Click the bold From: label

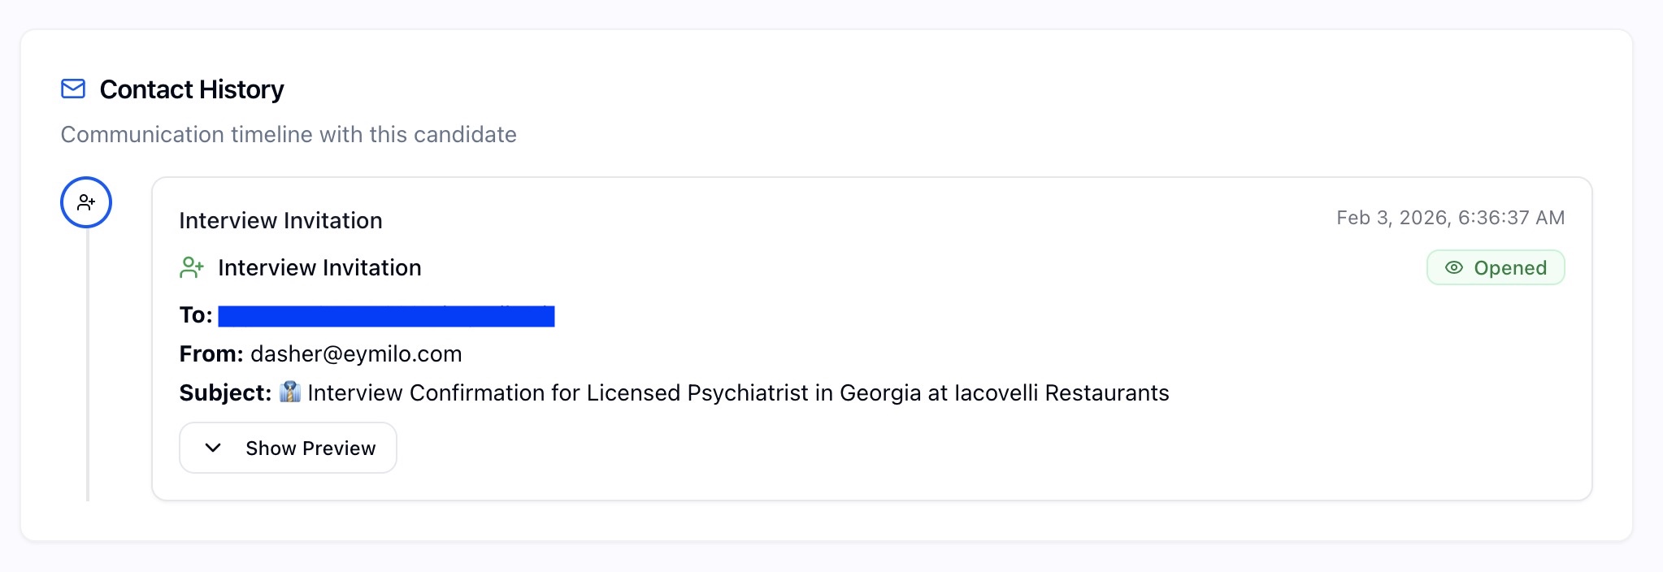pos(211,354)
